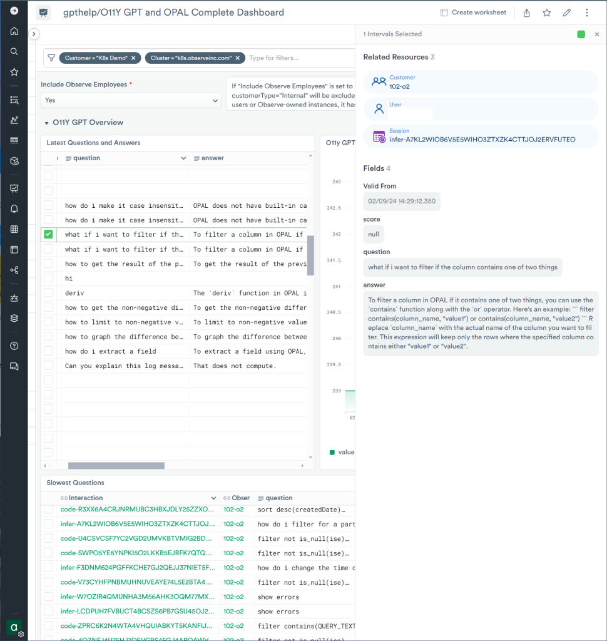The width and height of the screenshot is (607, 641).
Task: Click the dashboard icon beside the page title
Action: coord(43,13)
